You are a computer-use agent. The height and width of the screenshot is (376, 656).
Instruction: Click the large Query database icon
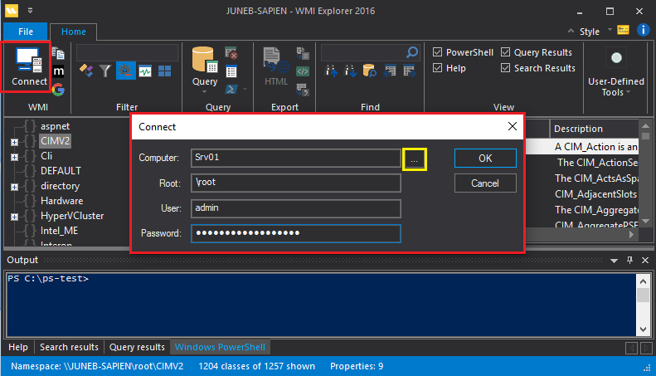205,60
